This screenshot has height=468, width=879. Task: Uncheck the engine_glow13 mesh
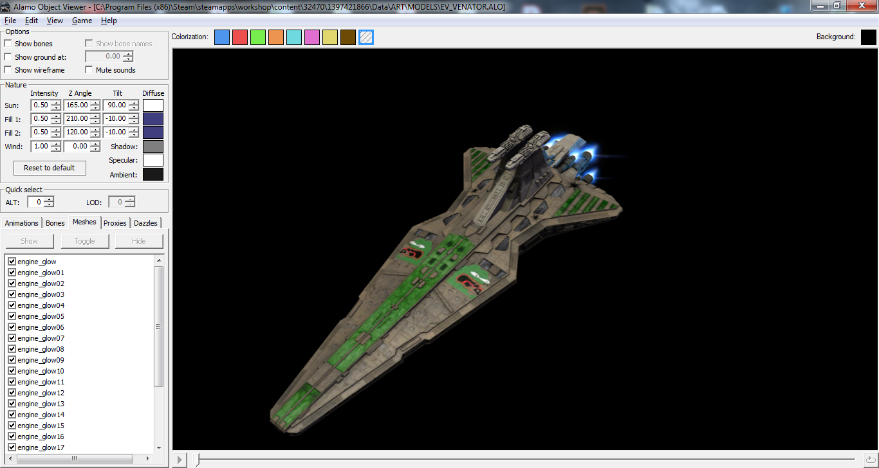(x=12, y=404)
